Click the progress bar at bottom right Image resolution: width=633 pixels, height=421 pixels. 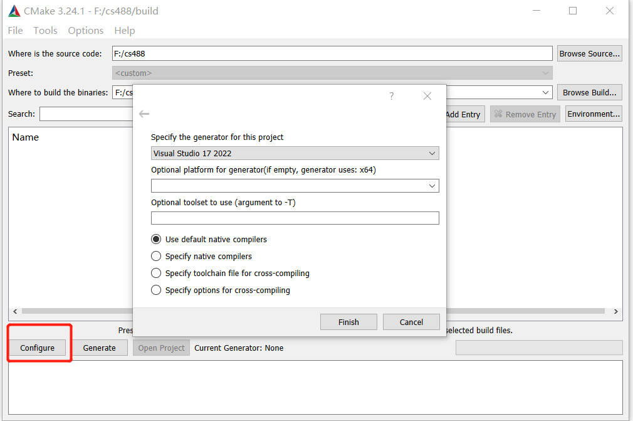point(539,348)
